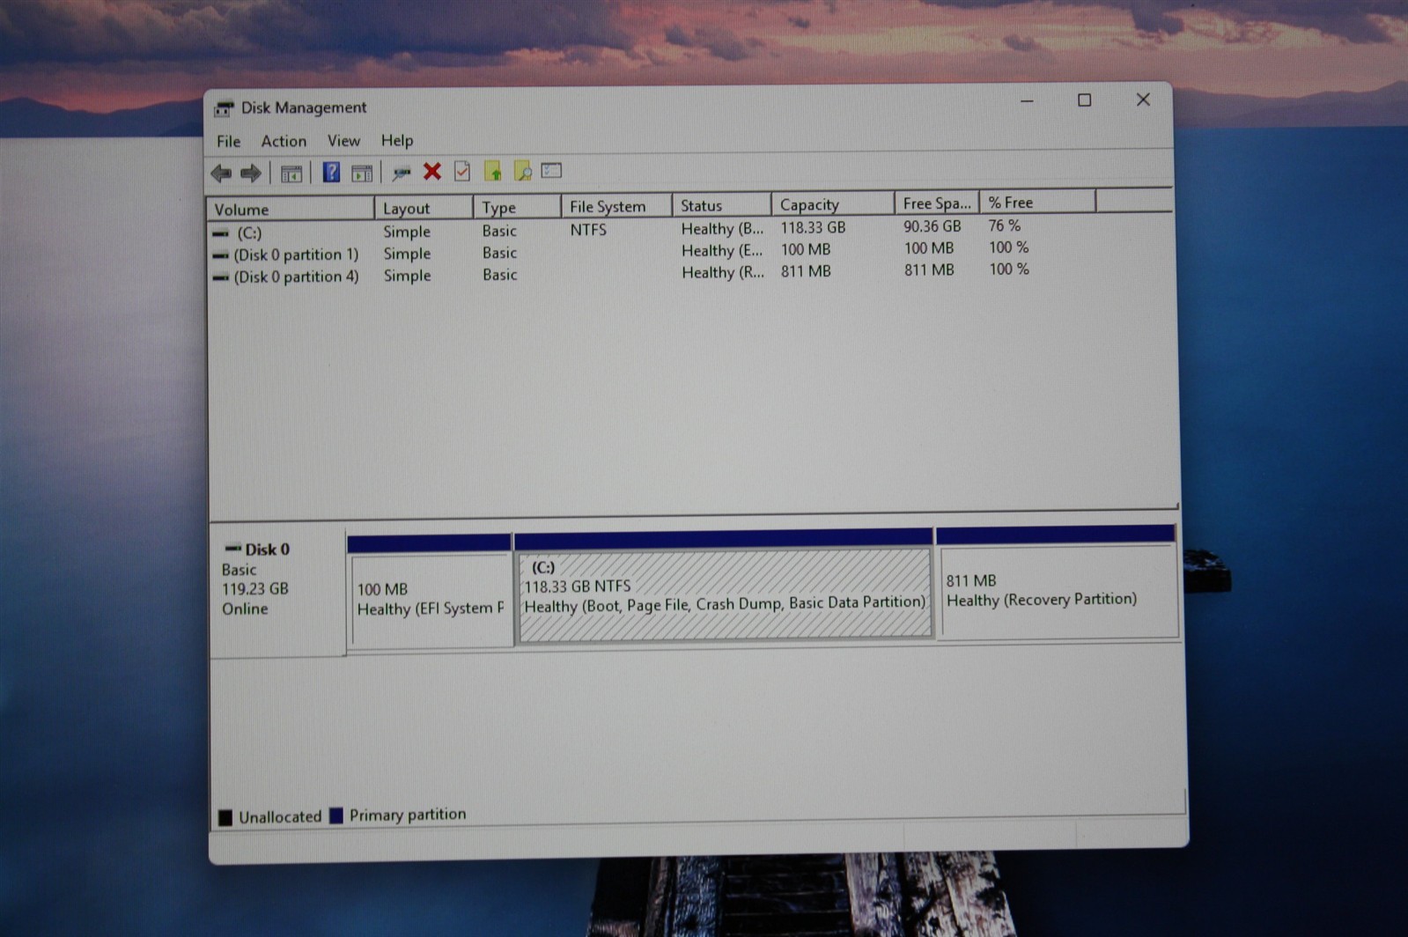1408x937 pixels.
Task: Toggle Show/Hide Console Tree icon
Action: 291,173
